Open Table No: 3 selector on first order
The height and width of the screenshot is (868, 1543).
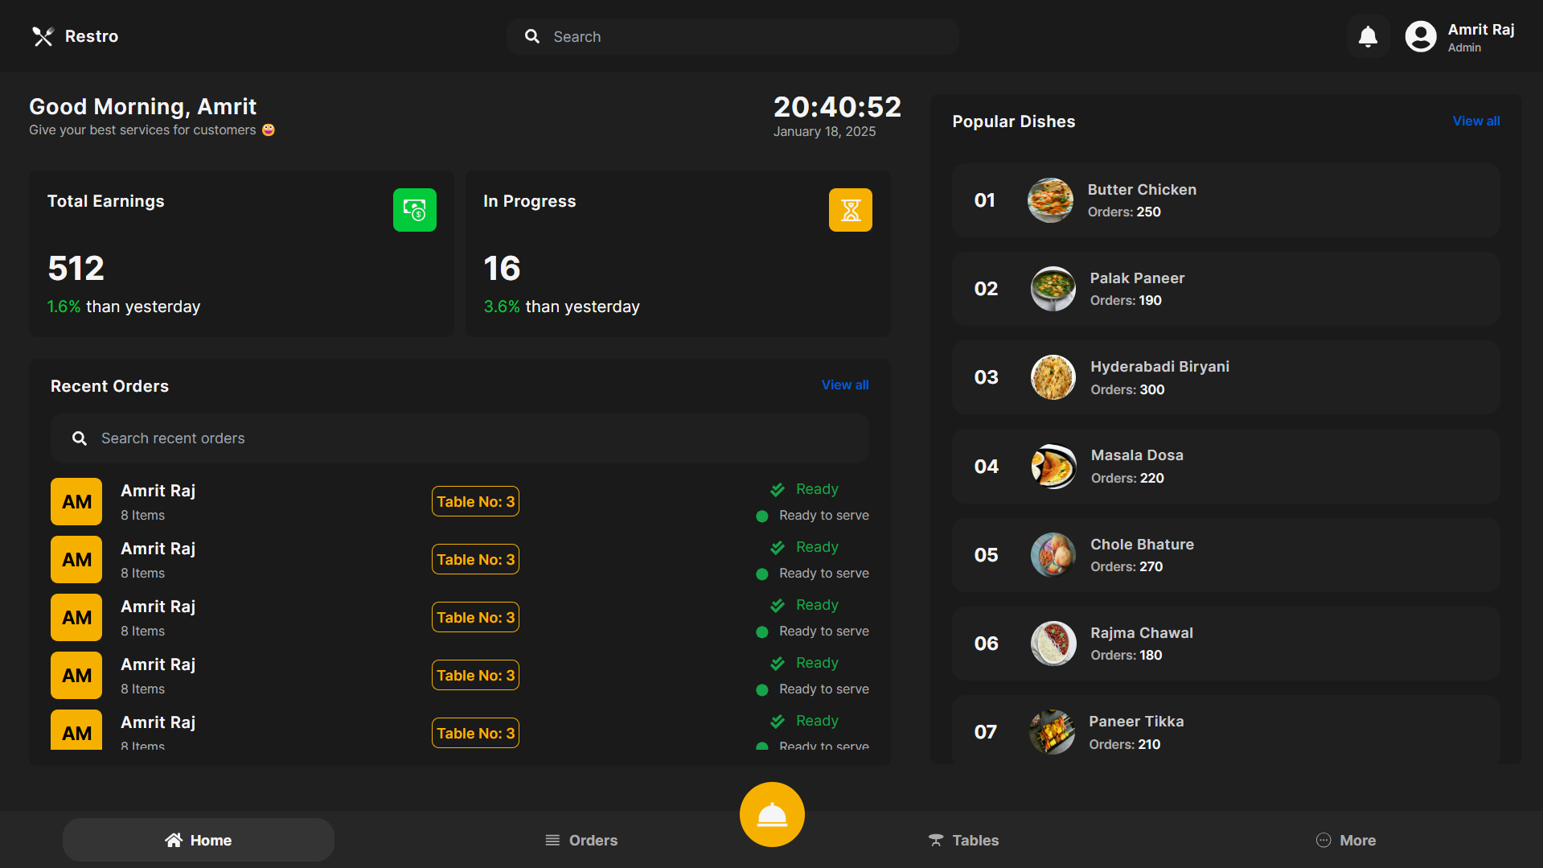tap(474, 501)
